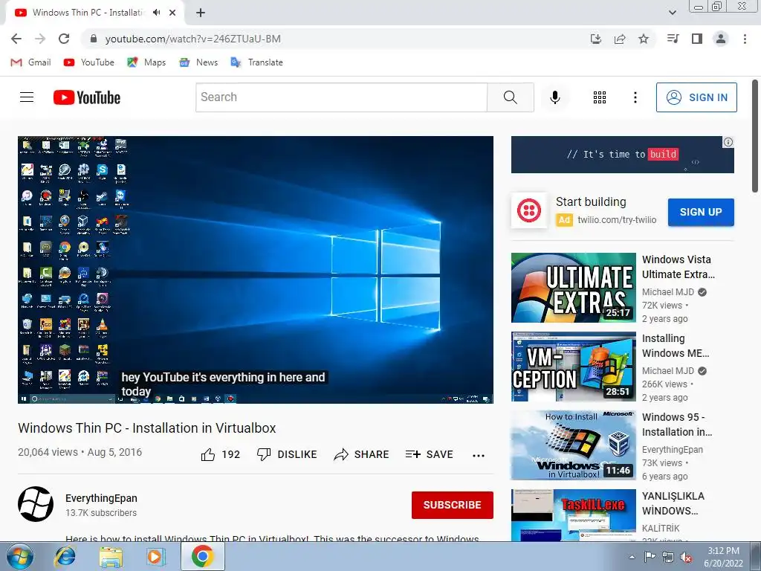This screenshot has width=761, height=571.
Task: Open the Installing Windows ME title
Action: [676, 346]
